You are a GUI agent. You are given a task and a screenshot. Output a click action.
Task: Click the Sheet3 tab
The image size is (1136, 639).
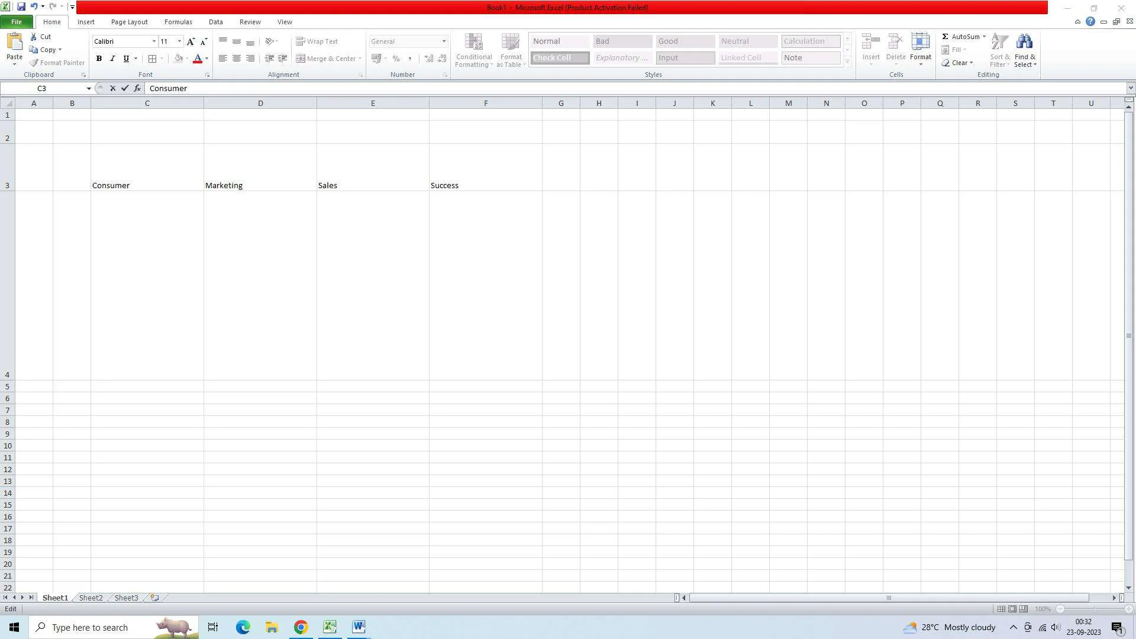[x=125, y=598]
